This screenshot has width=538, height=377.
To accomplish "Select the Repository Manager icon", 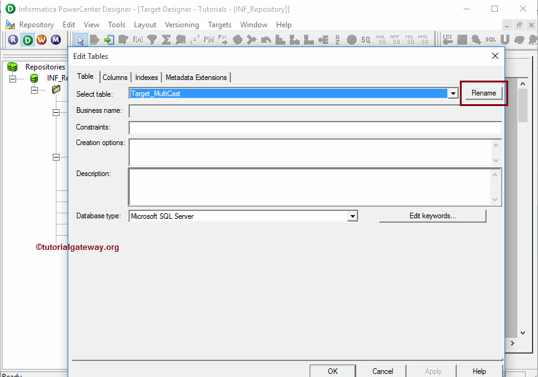I will (13, 39).
